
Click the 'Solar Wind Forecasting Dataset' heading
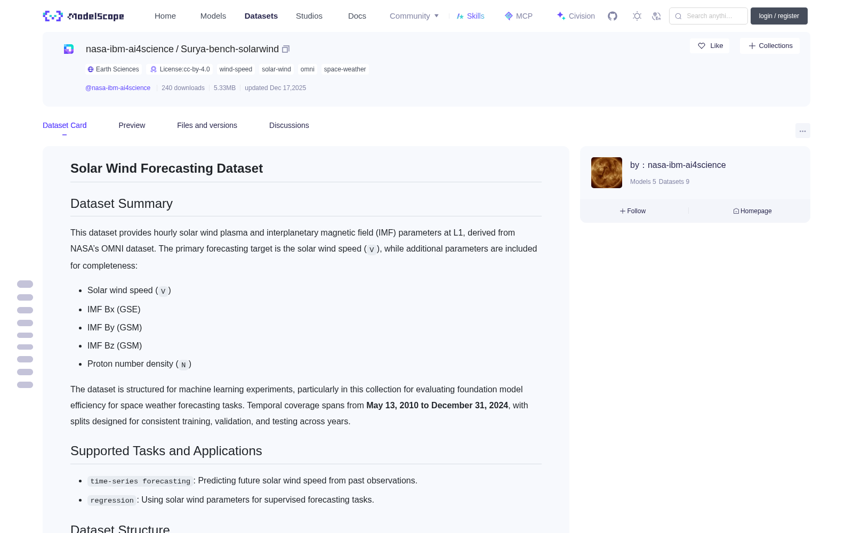click(x=166, y=168)
